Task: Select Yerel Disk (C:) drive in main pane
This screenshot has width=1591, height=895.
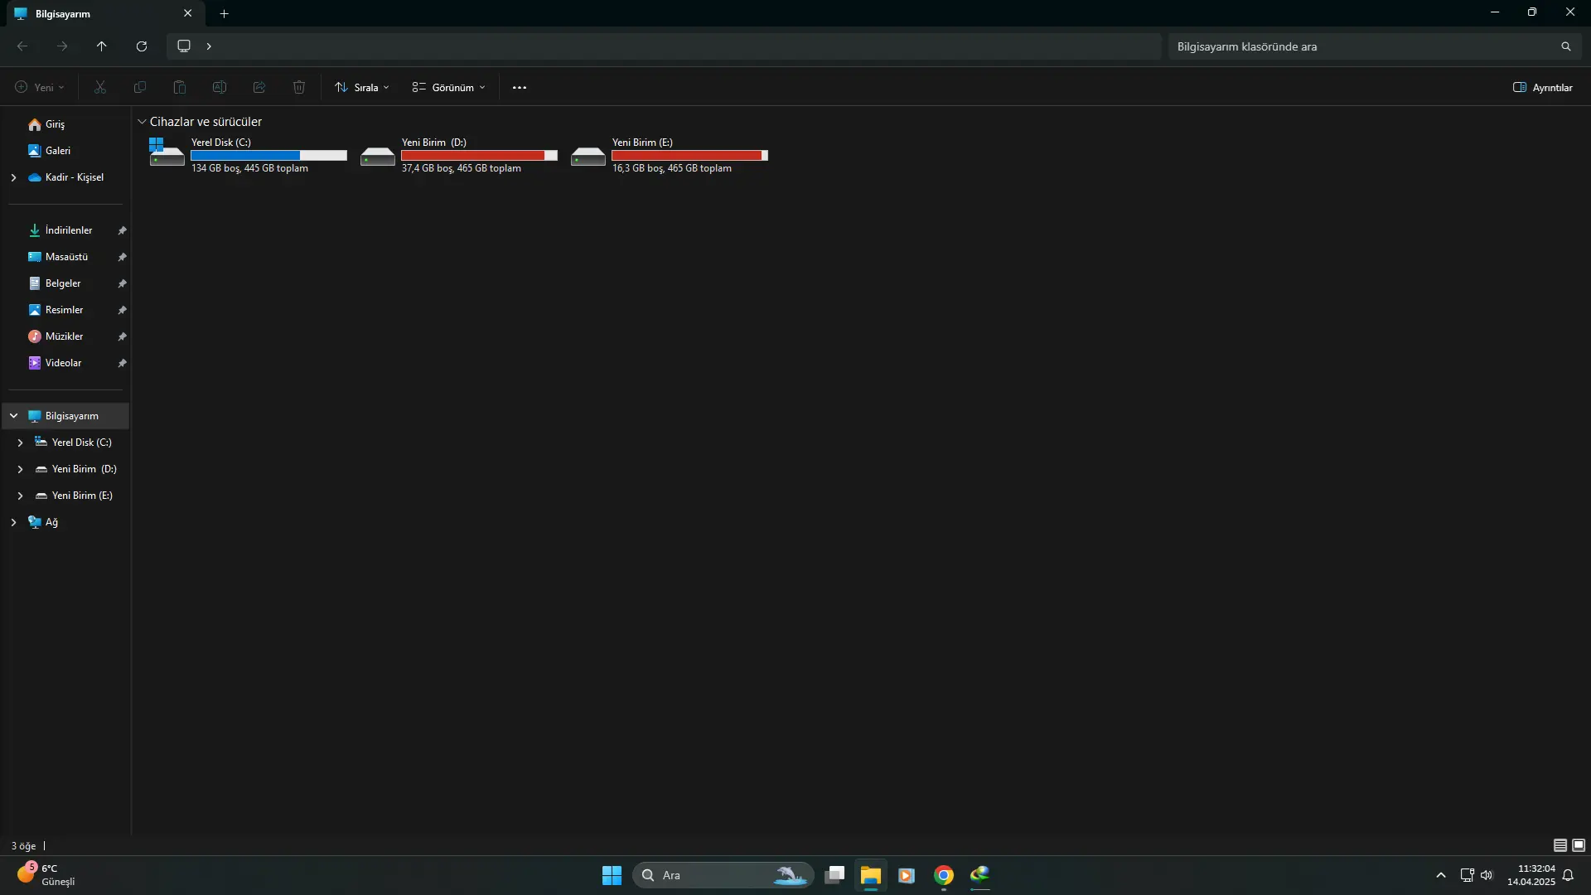Action: coord(248,155)
